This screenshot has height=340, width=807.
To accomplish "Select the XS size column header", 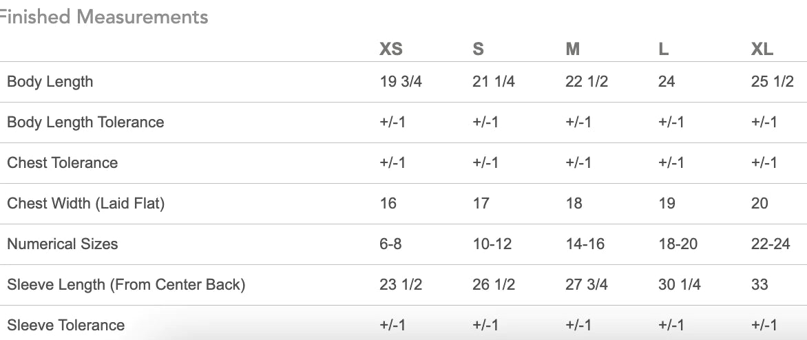I will 391,49.
